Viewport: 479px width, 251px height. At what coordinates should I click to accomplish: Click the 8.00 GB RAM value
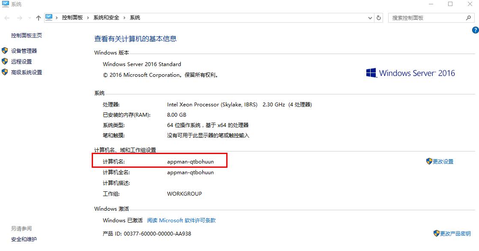click(177, 115)
